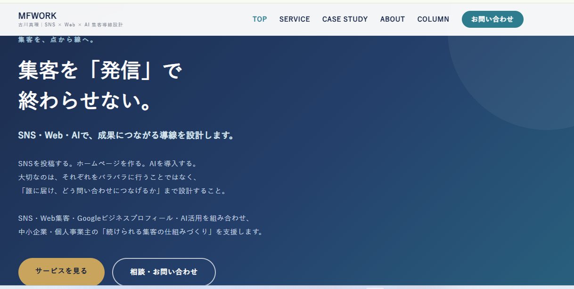
Task: Click the line SNSを投稿する。ホームページを作る。AIを導入する。
Action: 107,164
